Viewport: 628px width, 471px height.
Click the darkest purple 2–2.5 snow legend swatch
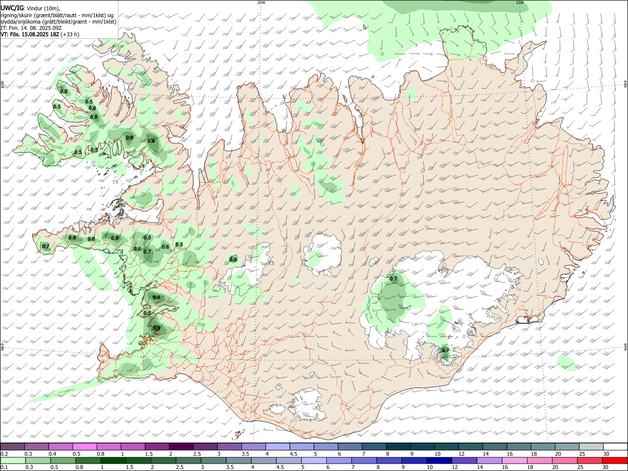(182, 446)
